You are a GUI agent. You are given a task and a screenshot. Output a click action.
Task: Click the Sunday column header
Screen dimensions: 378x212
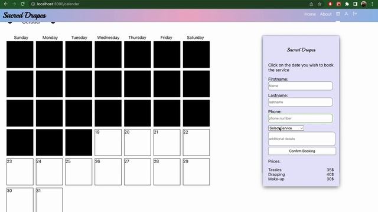pos(21,38)
